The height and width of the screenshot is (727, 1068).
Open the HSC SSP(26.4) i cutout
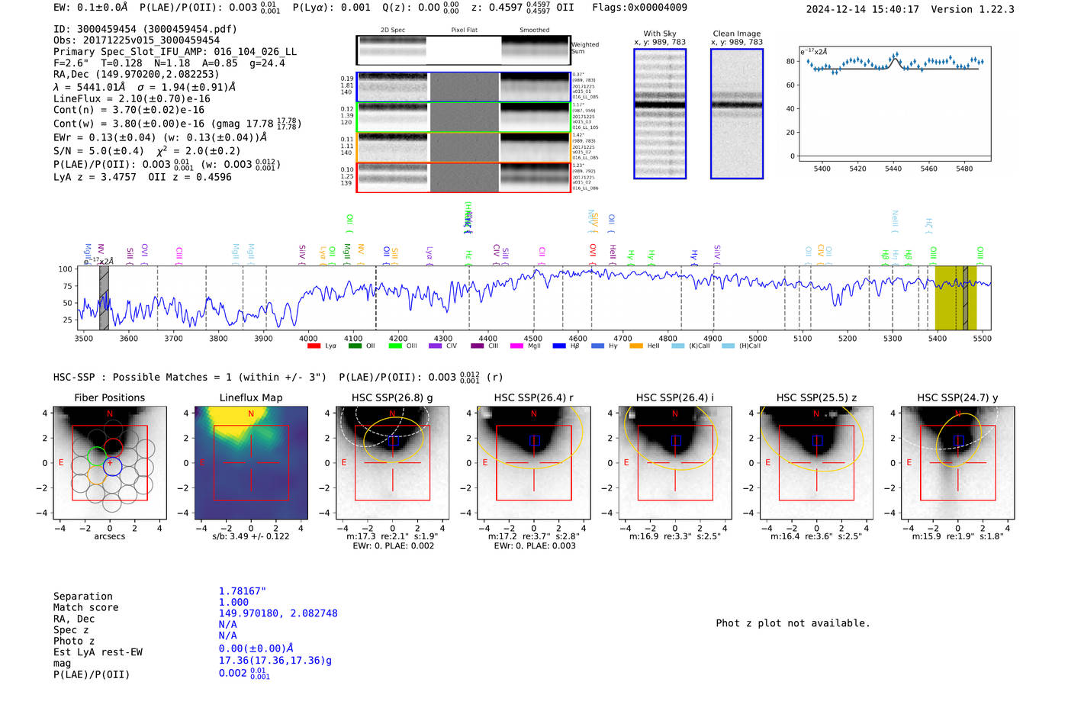coord(675,463)
